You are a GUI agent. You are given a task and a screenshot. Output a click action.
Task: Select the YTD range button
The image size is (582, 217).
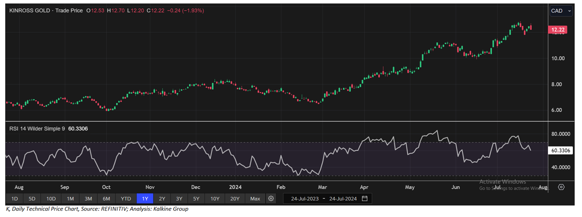pyautogui.click(x=126, y=199)
